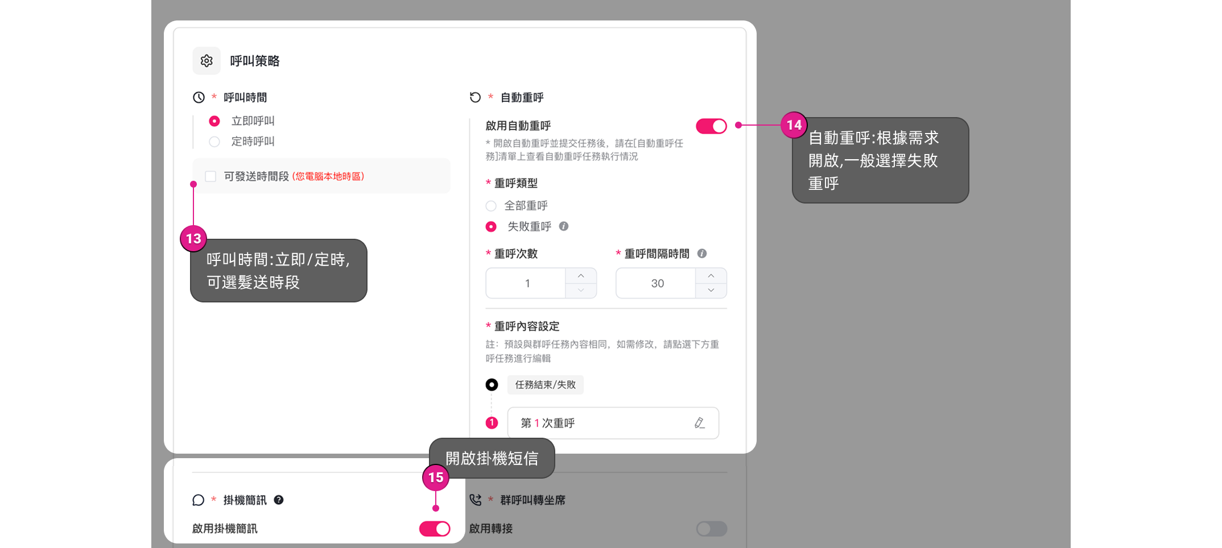Click the help question mark beside 掛機簡訊
Viewport: 1222px width, 548px height.
(279, 500)
